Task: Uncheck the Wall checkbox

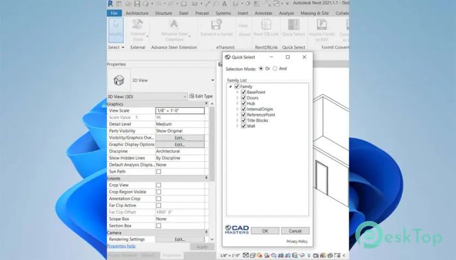Action: 244,126
